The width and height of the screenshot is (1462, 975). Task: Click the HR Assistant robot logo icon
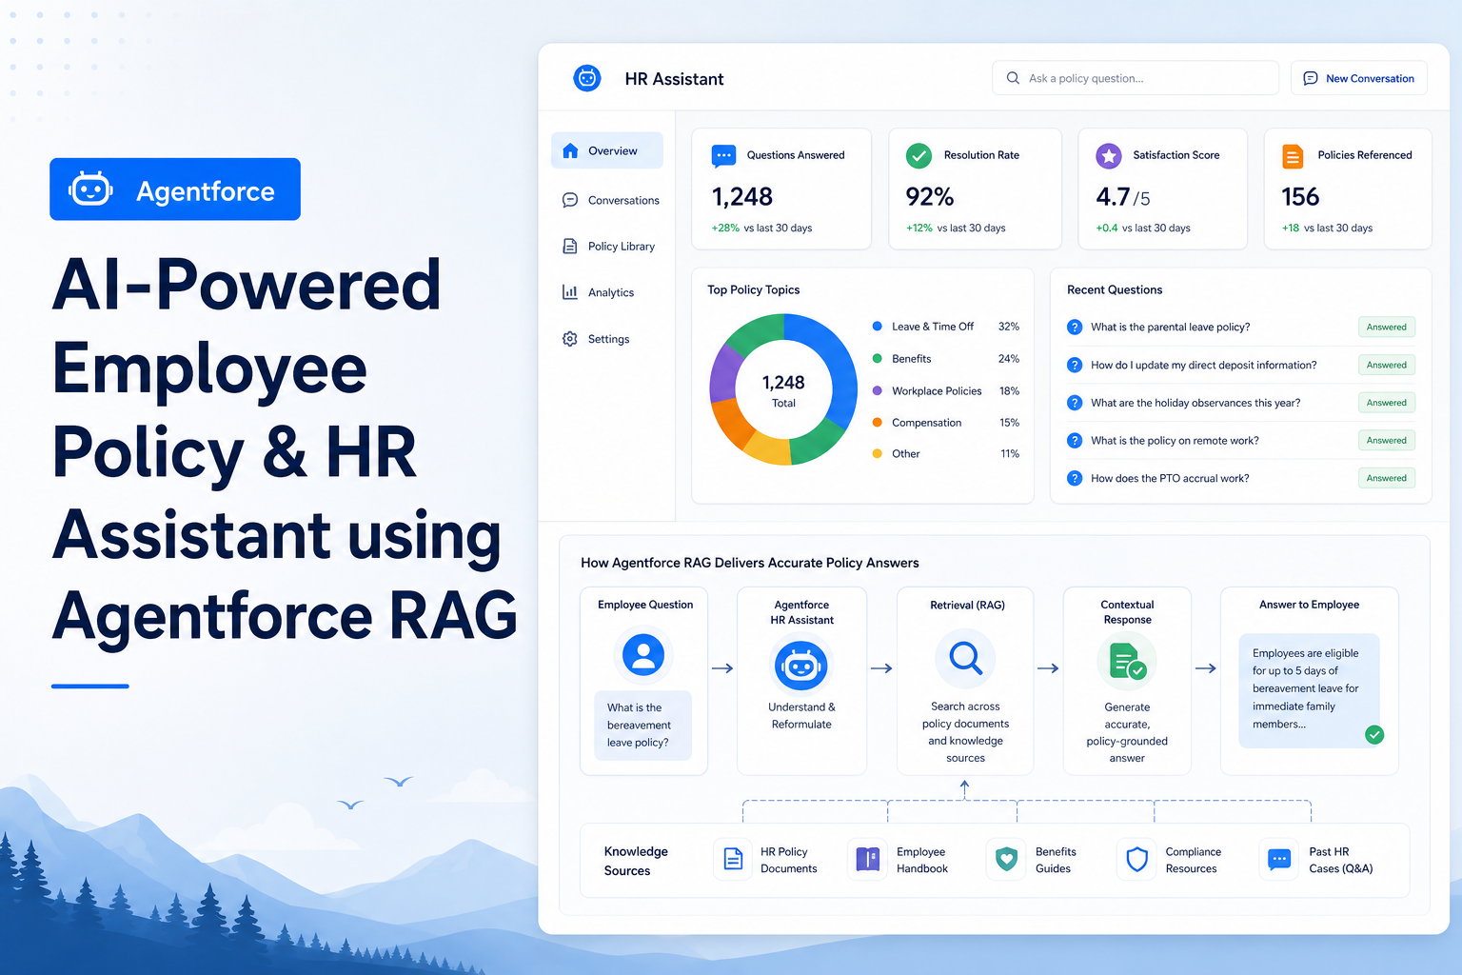click(587, 78)
